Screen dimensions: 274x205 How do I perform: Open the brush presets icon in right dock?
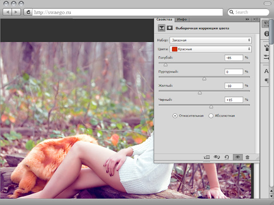point(267,47)
